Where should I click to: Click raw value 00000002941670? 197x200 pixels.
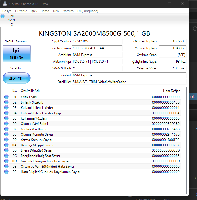166,134
